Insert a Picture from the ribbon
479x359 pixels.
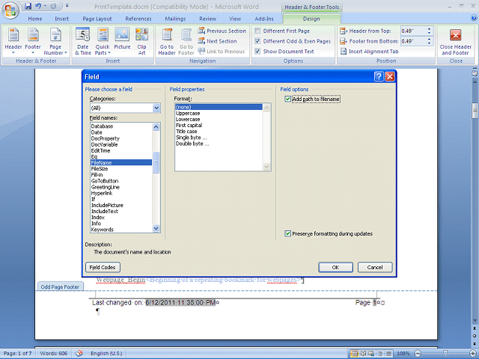coord(122,39)
